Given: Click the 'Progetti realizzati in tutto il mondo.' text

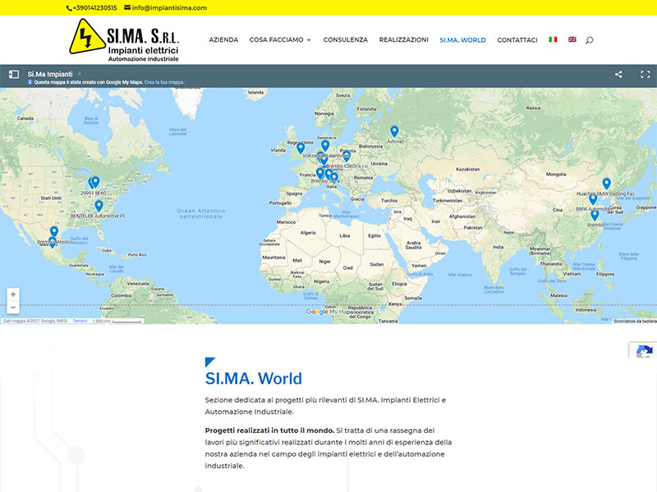Looking at the screenshot, I should click(x=269, y=430).
